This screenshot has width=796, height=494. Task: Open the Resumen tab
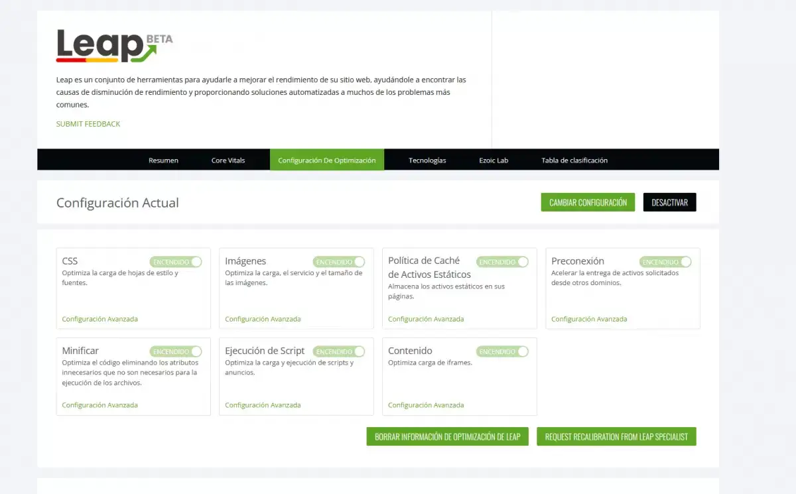(x=163, y=160)
